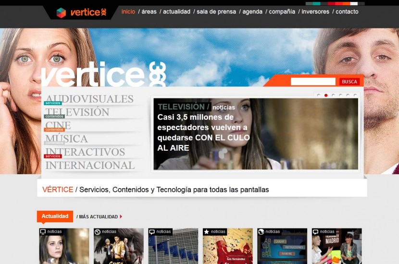Click the teal servicios tag under AUDIOVISUALES
This screenshot has height=264, width=399.
coord(53,103)
